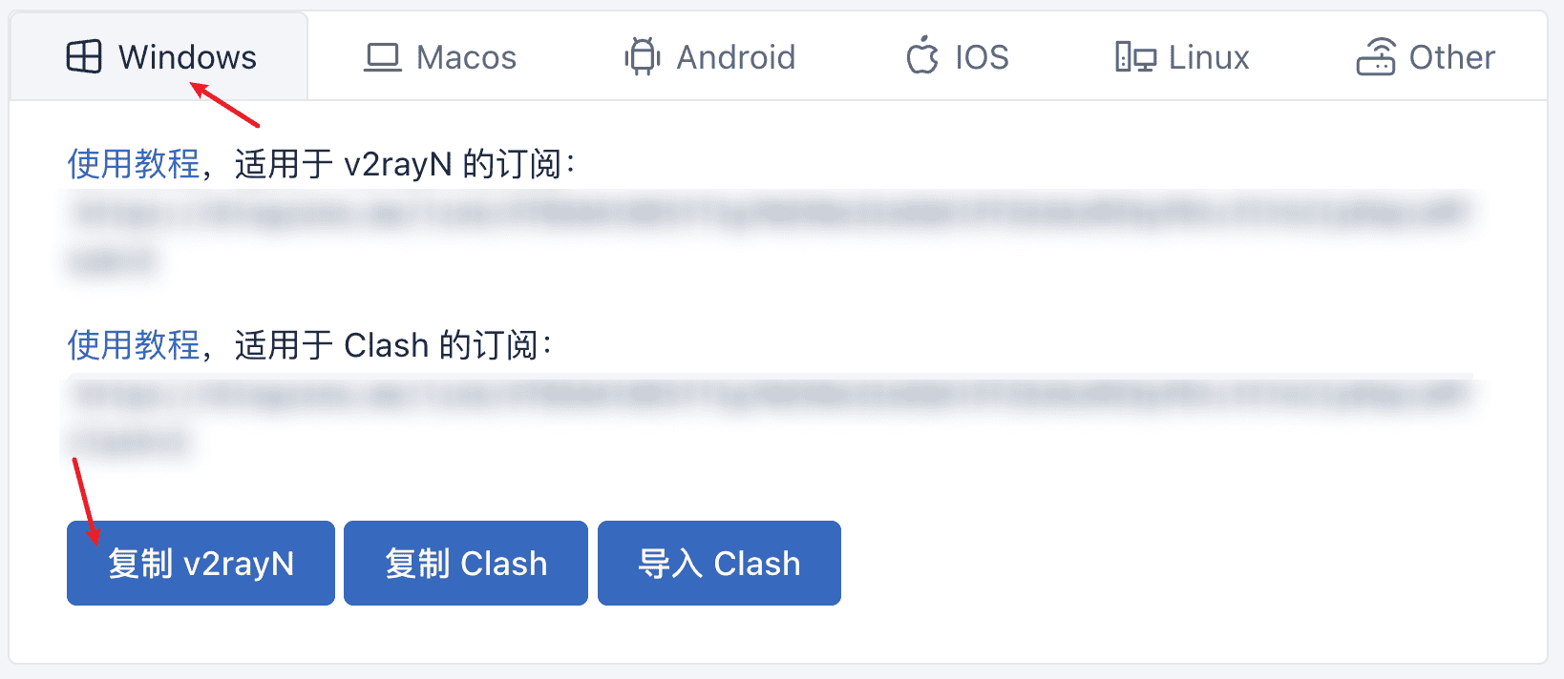Click the 适用于 Clash 的订阅 label text
The height and width of the screenshot is (679, 1564).
tap(394, 345)
